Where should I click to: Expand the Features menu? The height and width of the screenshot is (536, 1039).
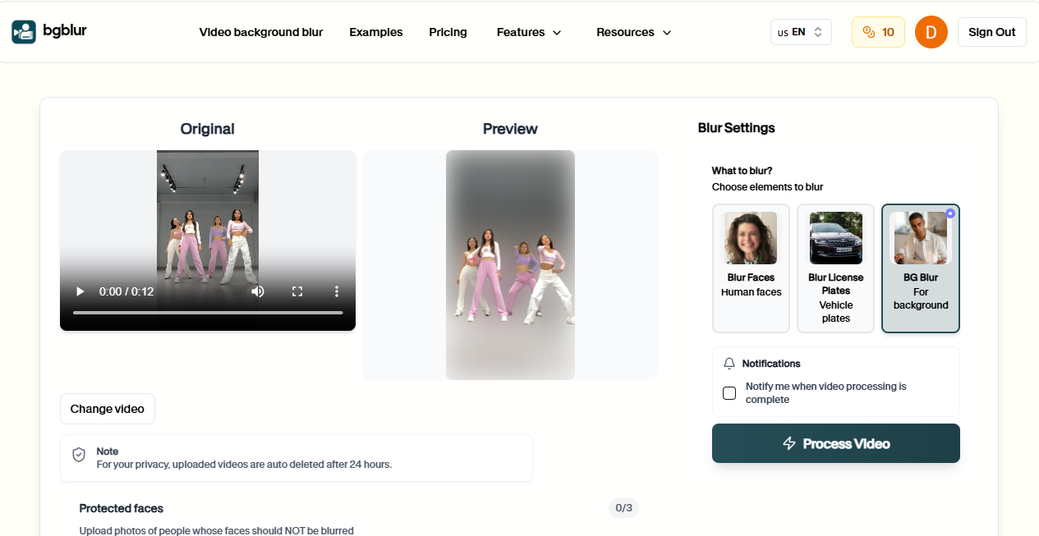click(x=528, y=32)
